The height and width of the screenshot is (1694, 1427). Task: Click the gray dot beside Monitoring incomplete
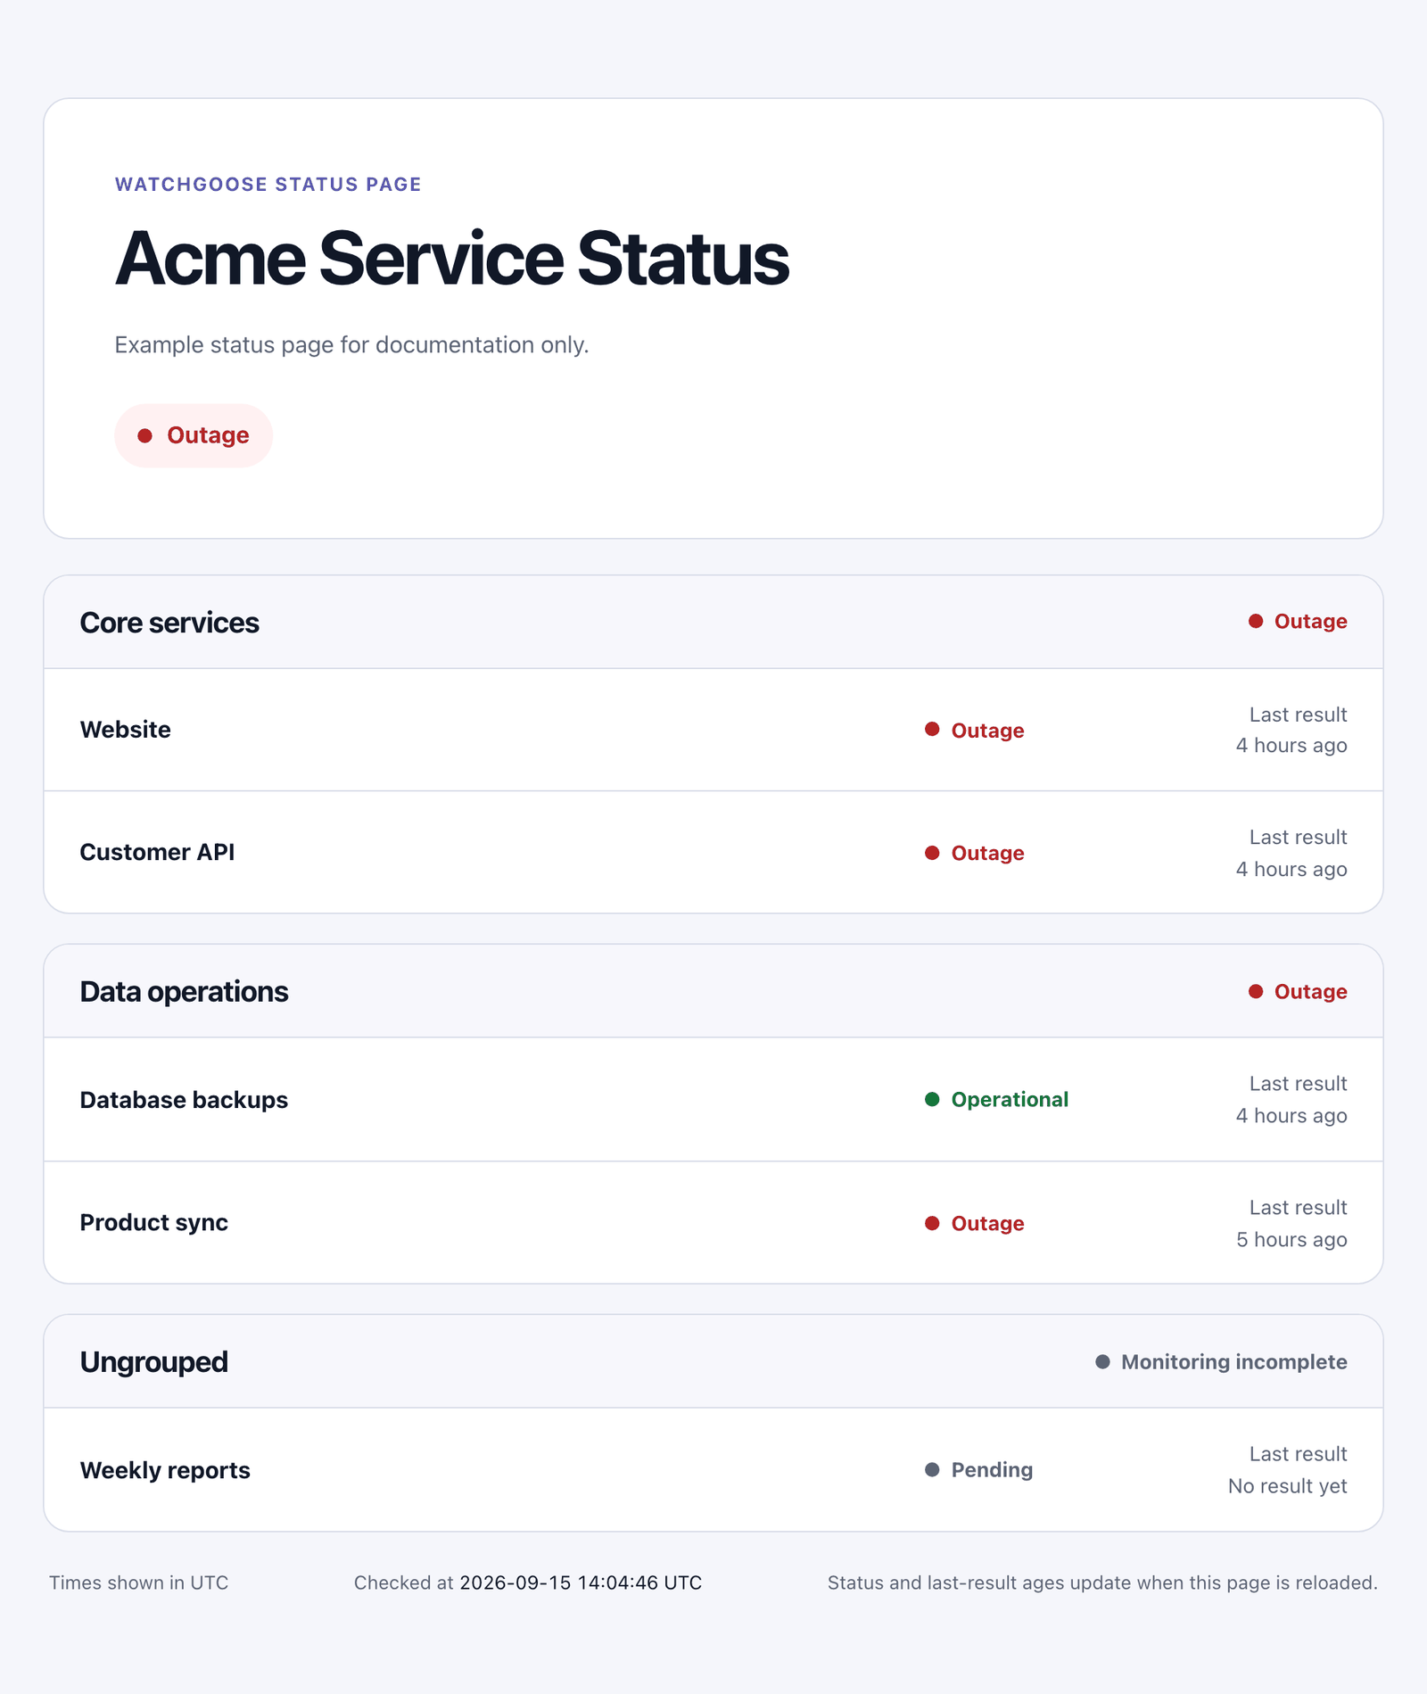point(1102,1361)
